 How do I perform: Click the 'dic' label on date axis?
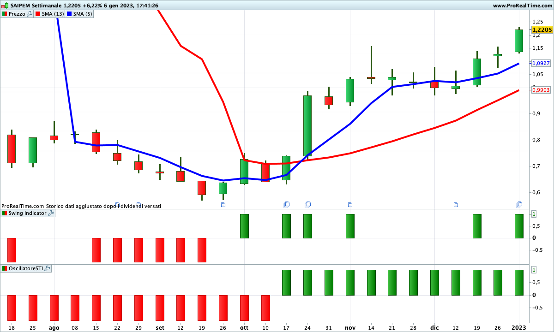pyautogui.click(x=434, y=328)
